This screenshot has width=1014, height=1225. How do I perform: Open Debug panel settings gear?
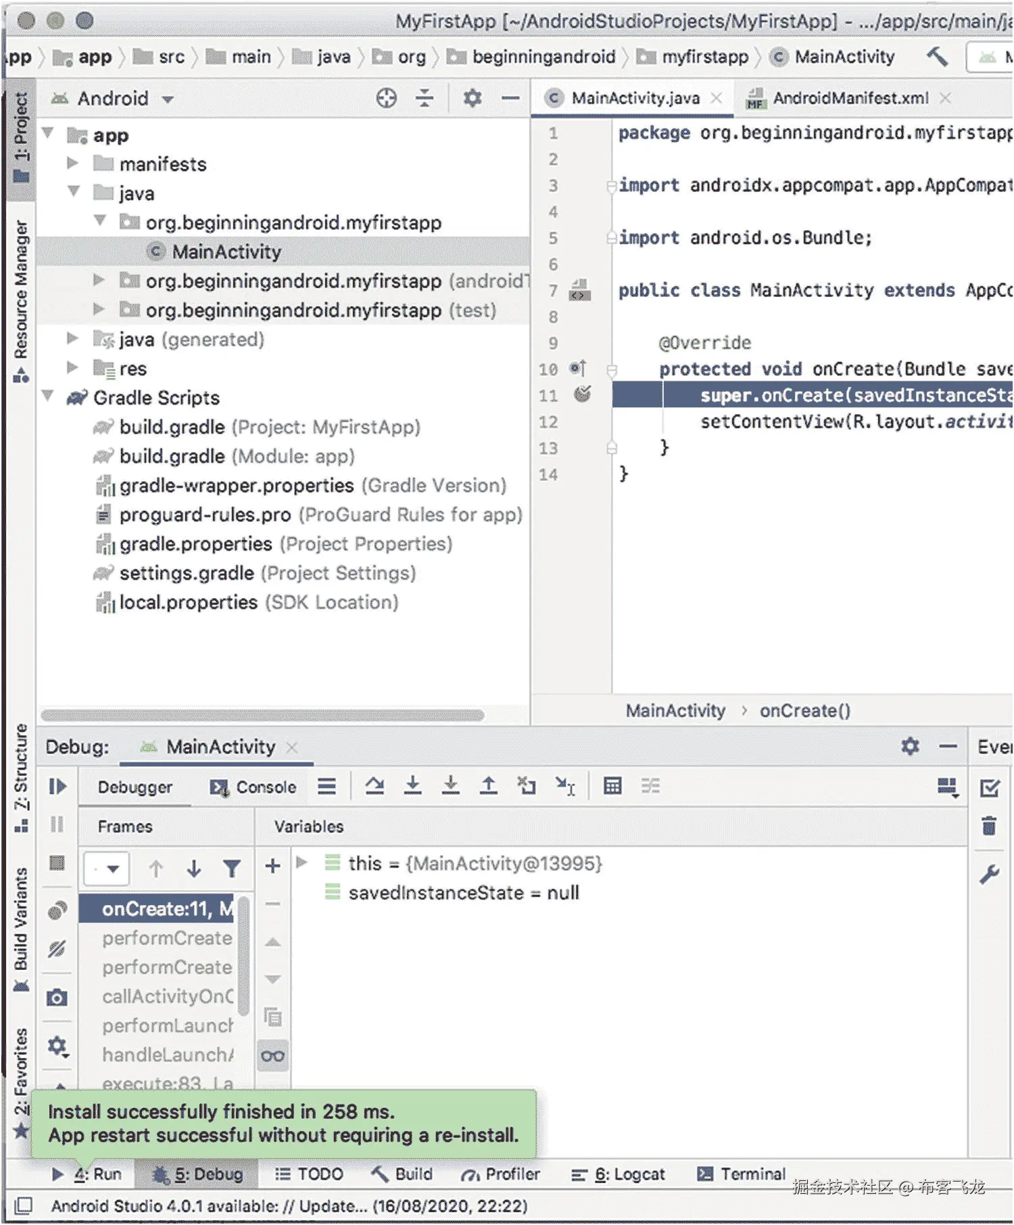(x=911, y=746)
